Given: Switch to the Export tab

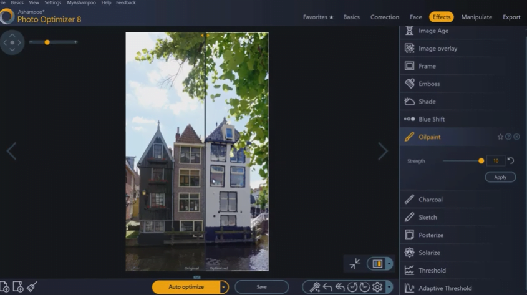Looking at the screenshot, I should pyautogui.click(x=511, y=17).
